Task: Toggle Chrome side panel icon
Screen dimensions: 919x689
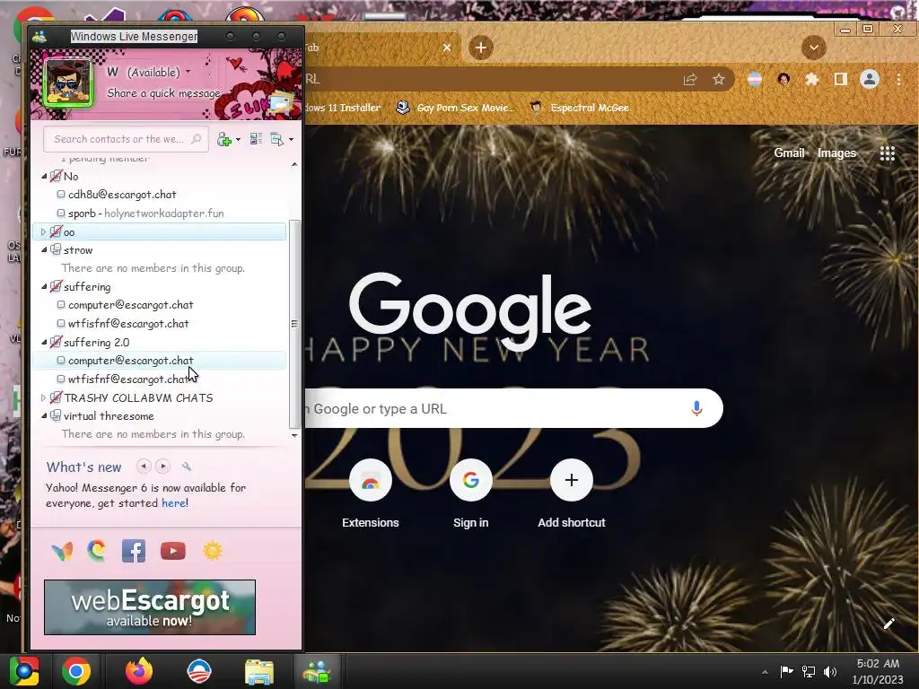Action: click(x=840, y=79)
